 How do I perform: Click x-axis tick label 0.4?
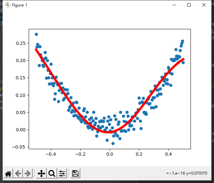click(x=168, y=154)
